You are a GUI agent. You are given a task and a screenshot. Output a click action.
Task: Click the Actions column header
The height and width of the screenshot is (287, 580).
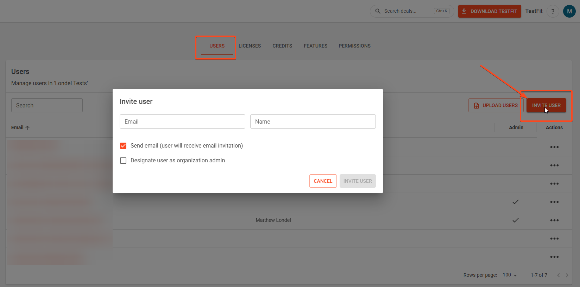click(x=554, y=128)
